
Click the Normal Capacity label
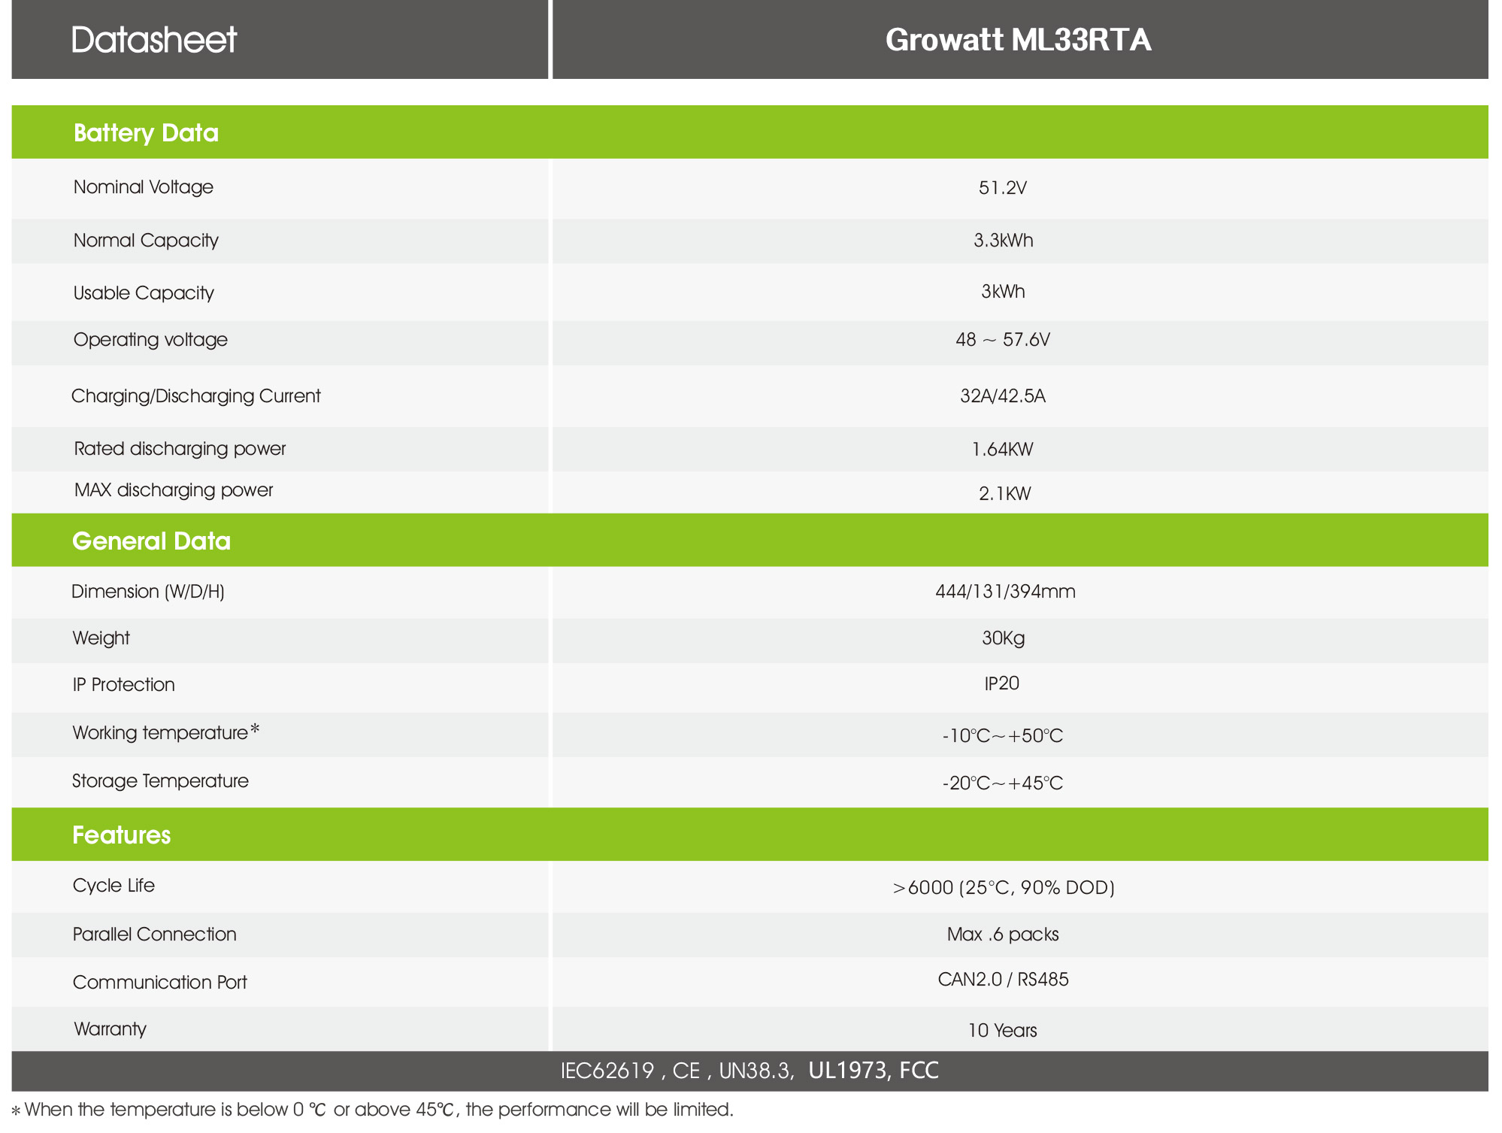pyautogui.click(x=146, y=241)
